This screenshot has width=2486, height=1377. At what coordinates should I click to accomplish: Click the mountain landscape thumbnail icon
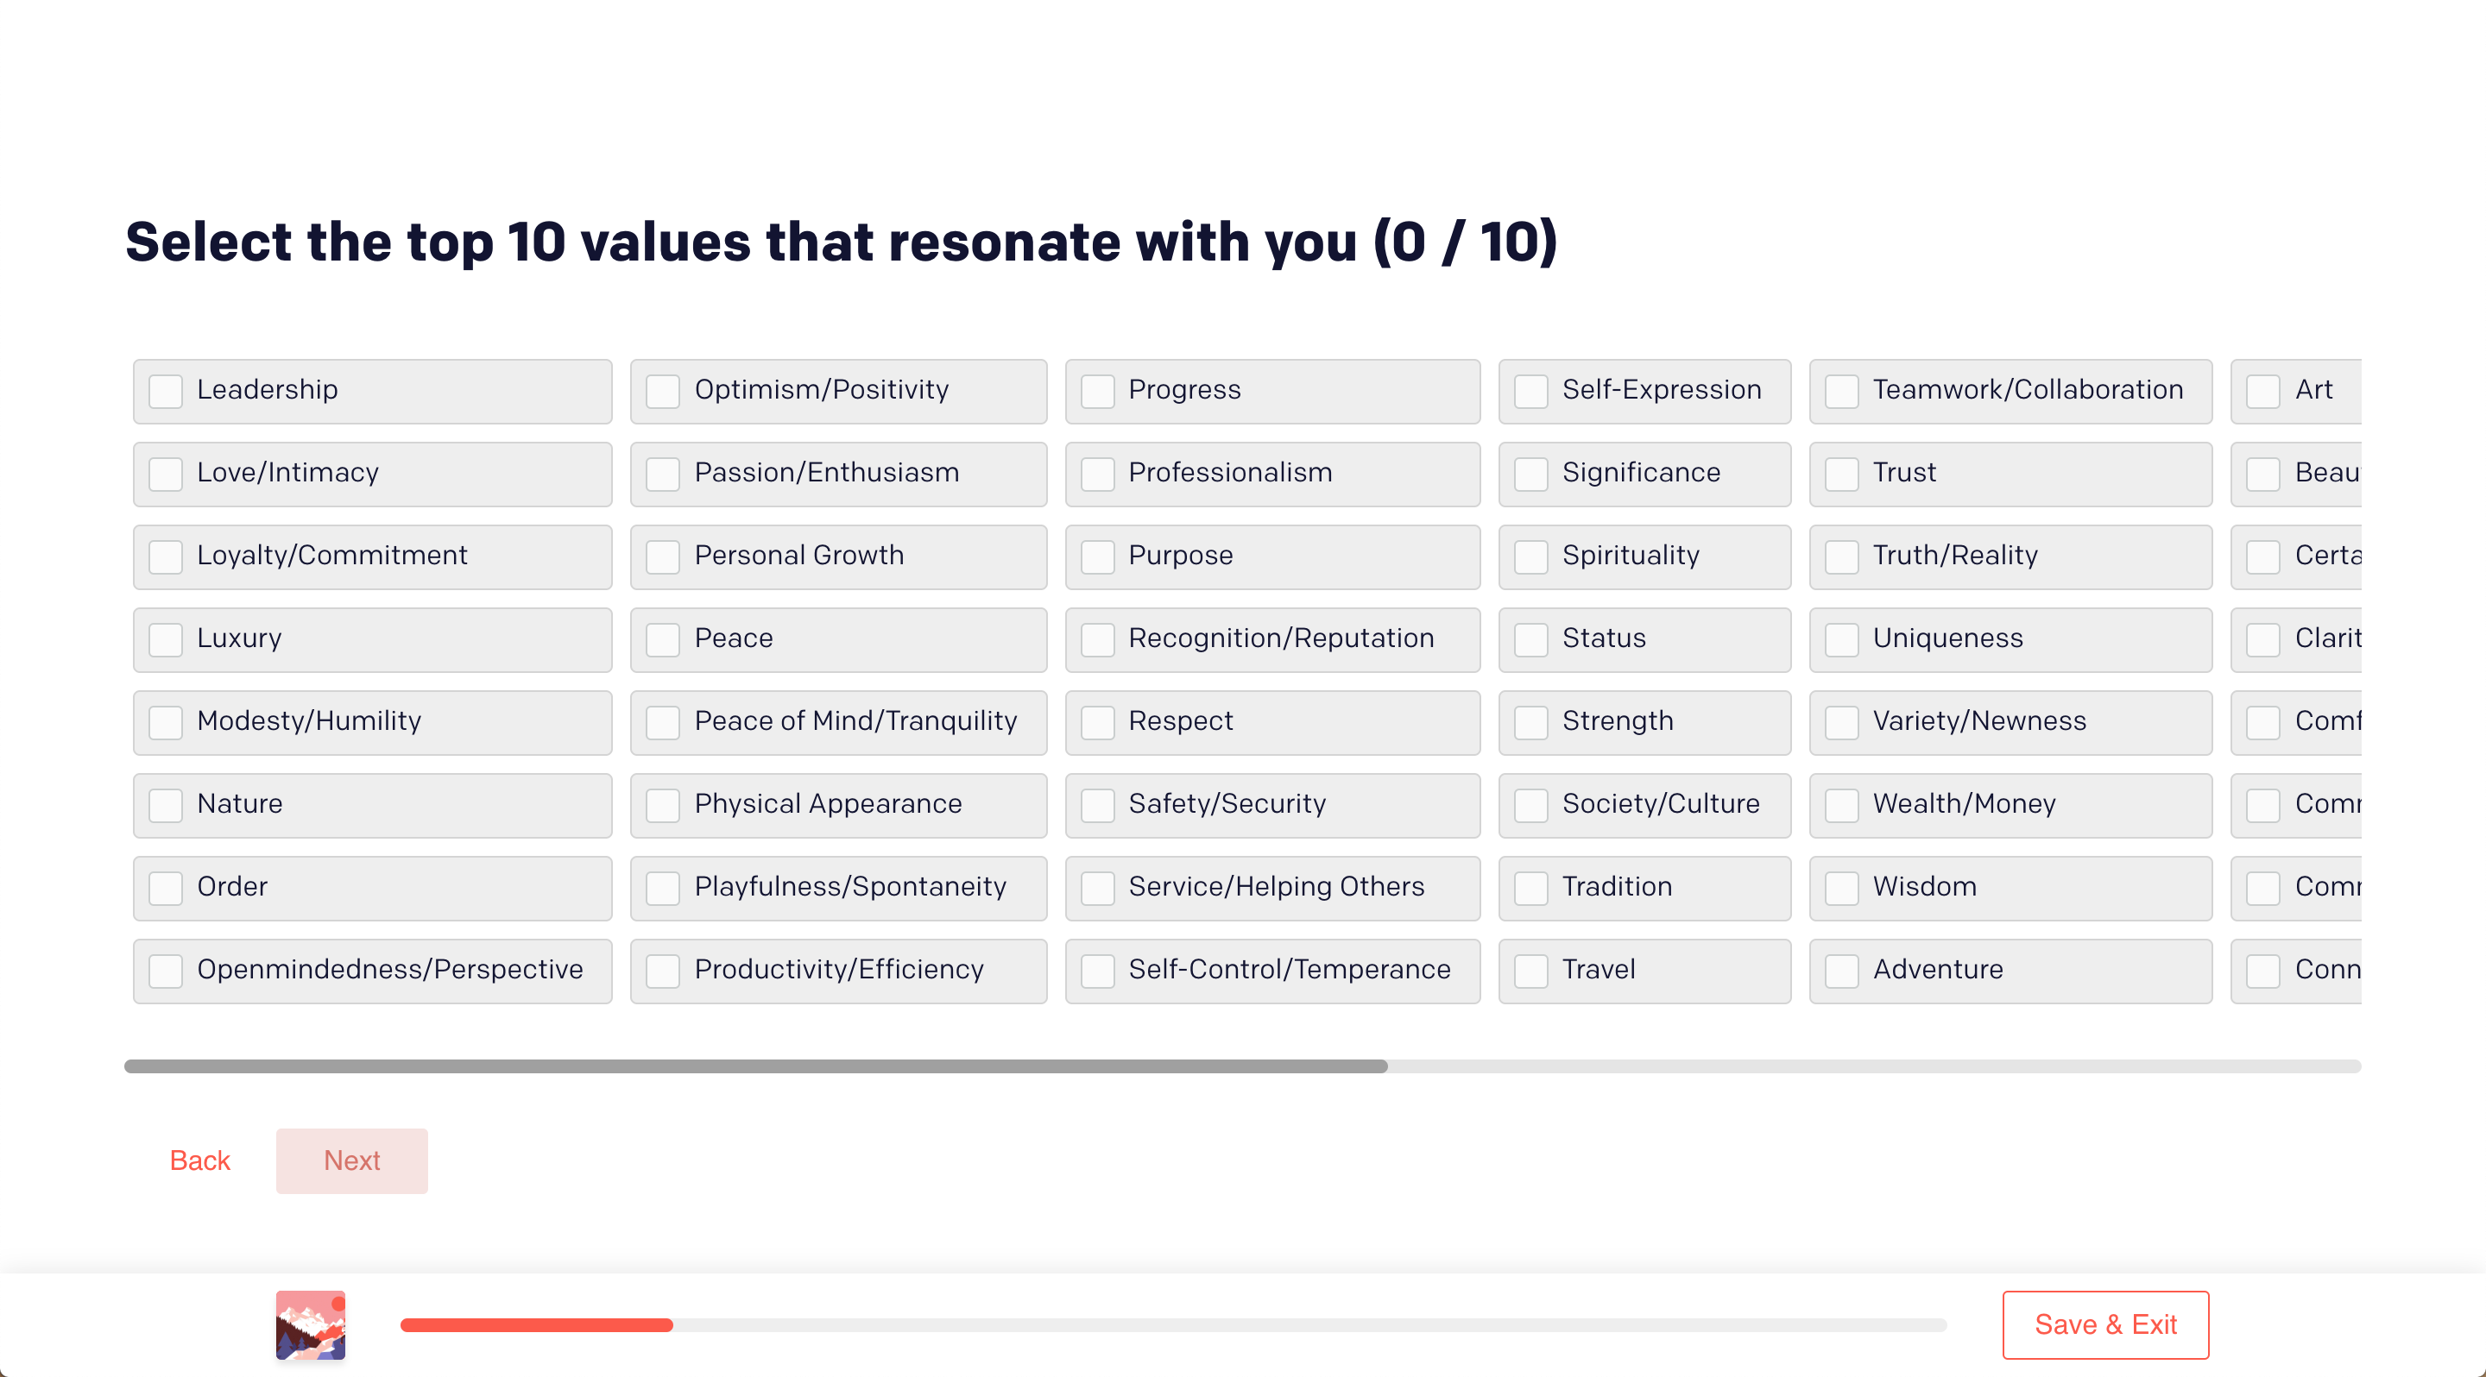coord(310,1324)
